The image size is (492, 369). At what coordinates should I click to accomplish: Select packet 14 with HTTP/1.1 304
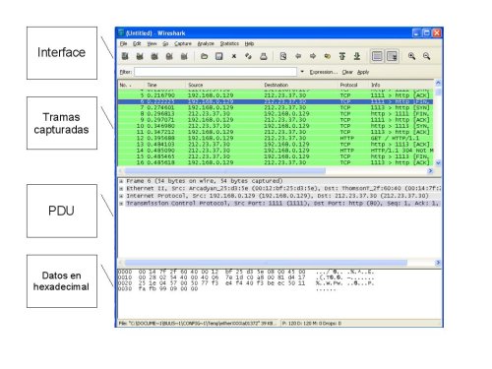click(x=276, y=151)
